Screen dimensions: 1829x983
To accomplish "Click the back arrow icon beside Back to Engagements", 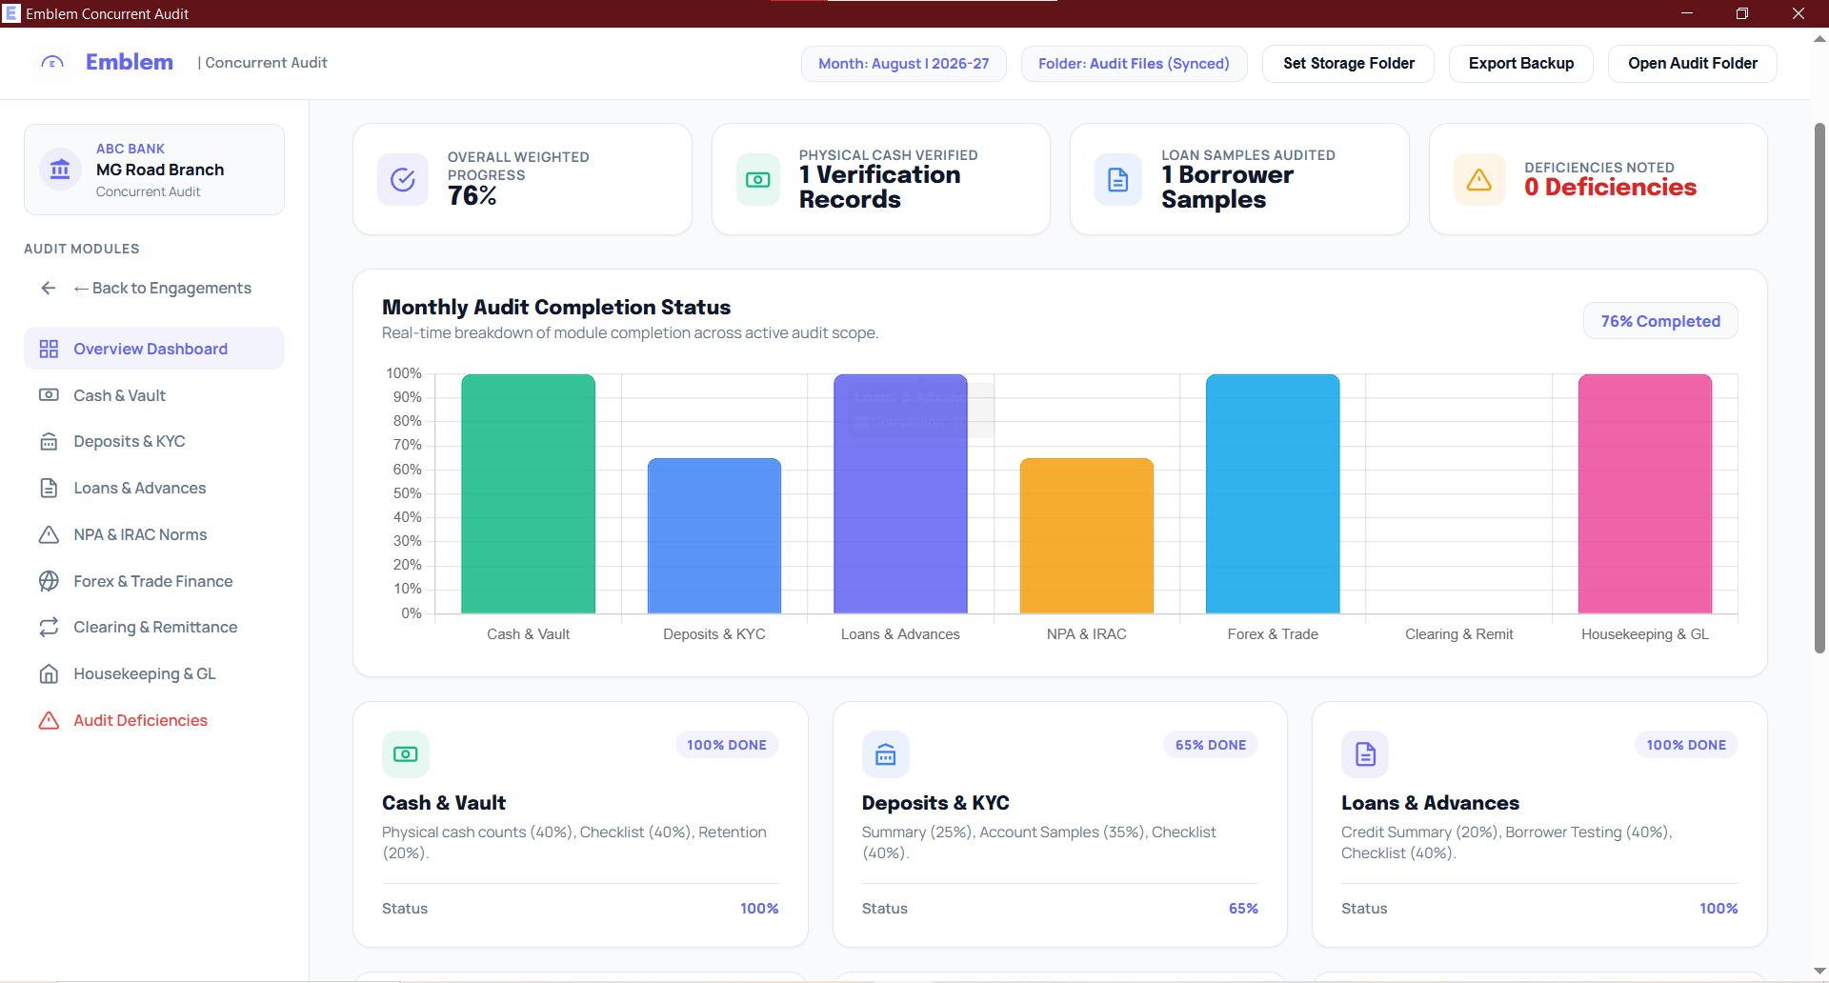I will 49,288.
